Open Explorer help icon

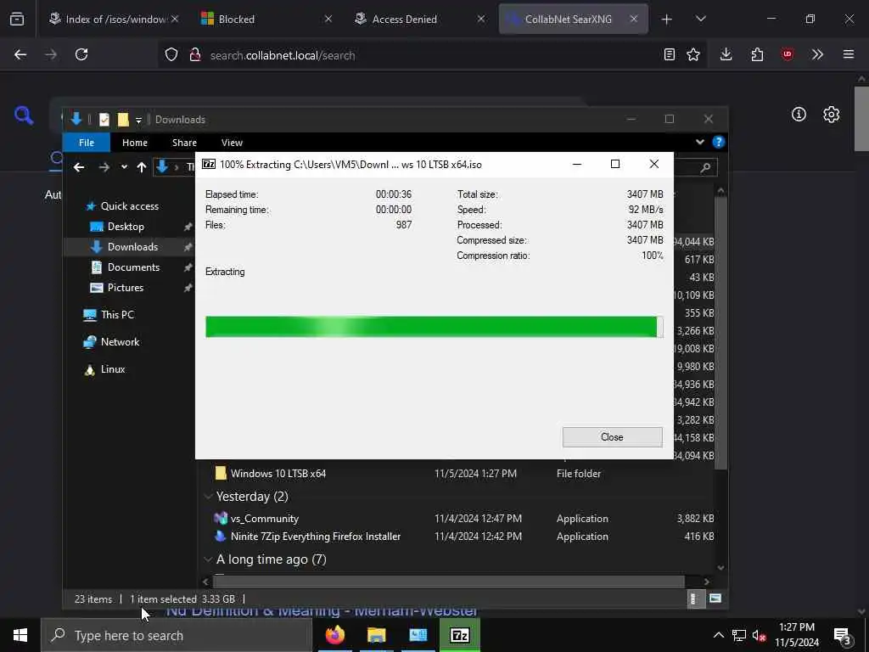click(718, 142)
